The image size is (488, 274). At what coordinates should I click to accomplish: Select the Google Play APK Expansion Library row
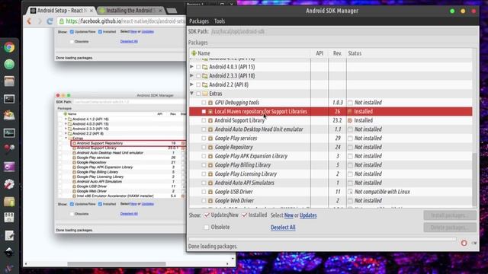tap(331, 156)
